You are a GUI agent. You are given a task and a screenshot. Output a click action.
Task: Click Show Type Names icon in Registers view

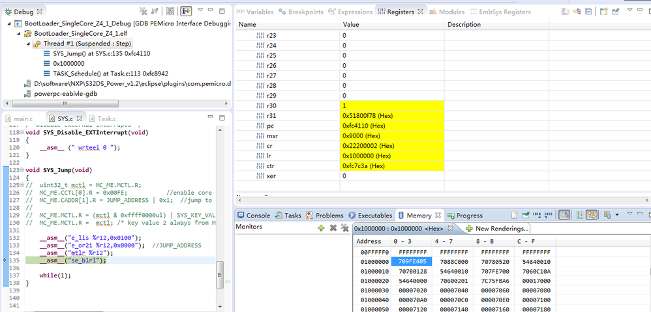(565, 12)
